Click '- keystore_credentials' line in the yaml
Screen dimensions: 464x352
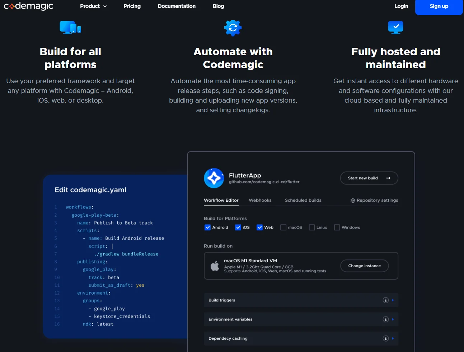(119, 316)
